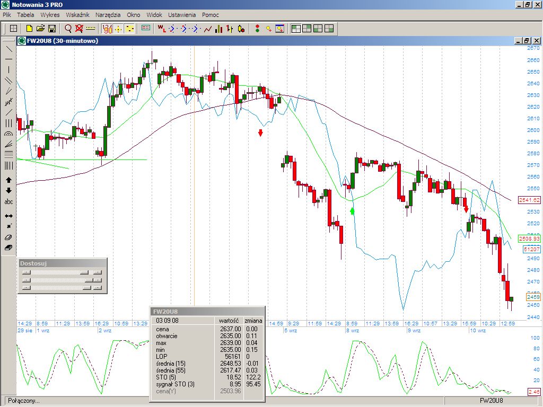The height and width of the screenshot is (407, 543).
Task: Click the traffic light indicator icon
Action: point(257,29)
